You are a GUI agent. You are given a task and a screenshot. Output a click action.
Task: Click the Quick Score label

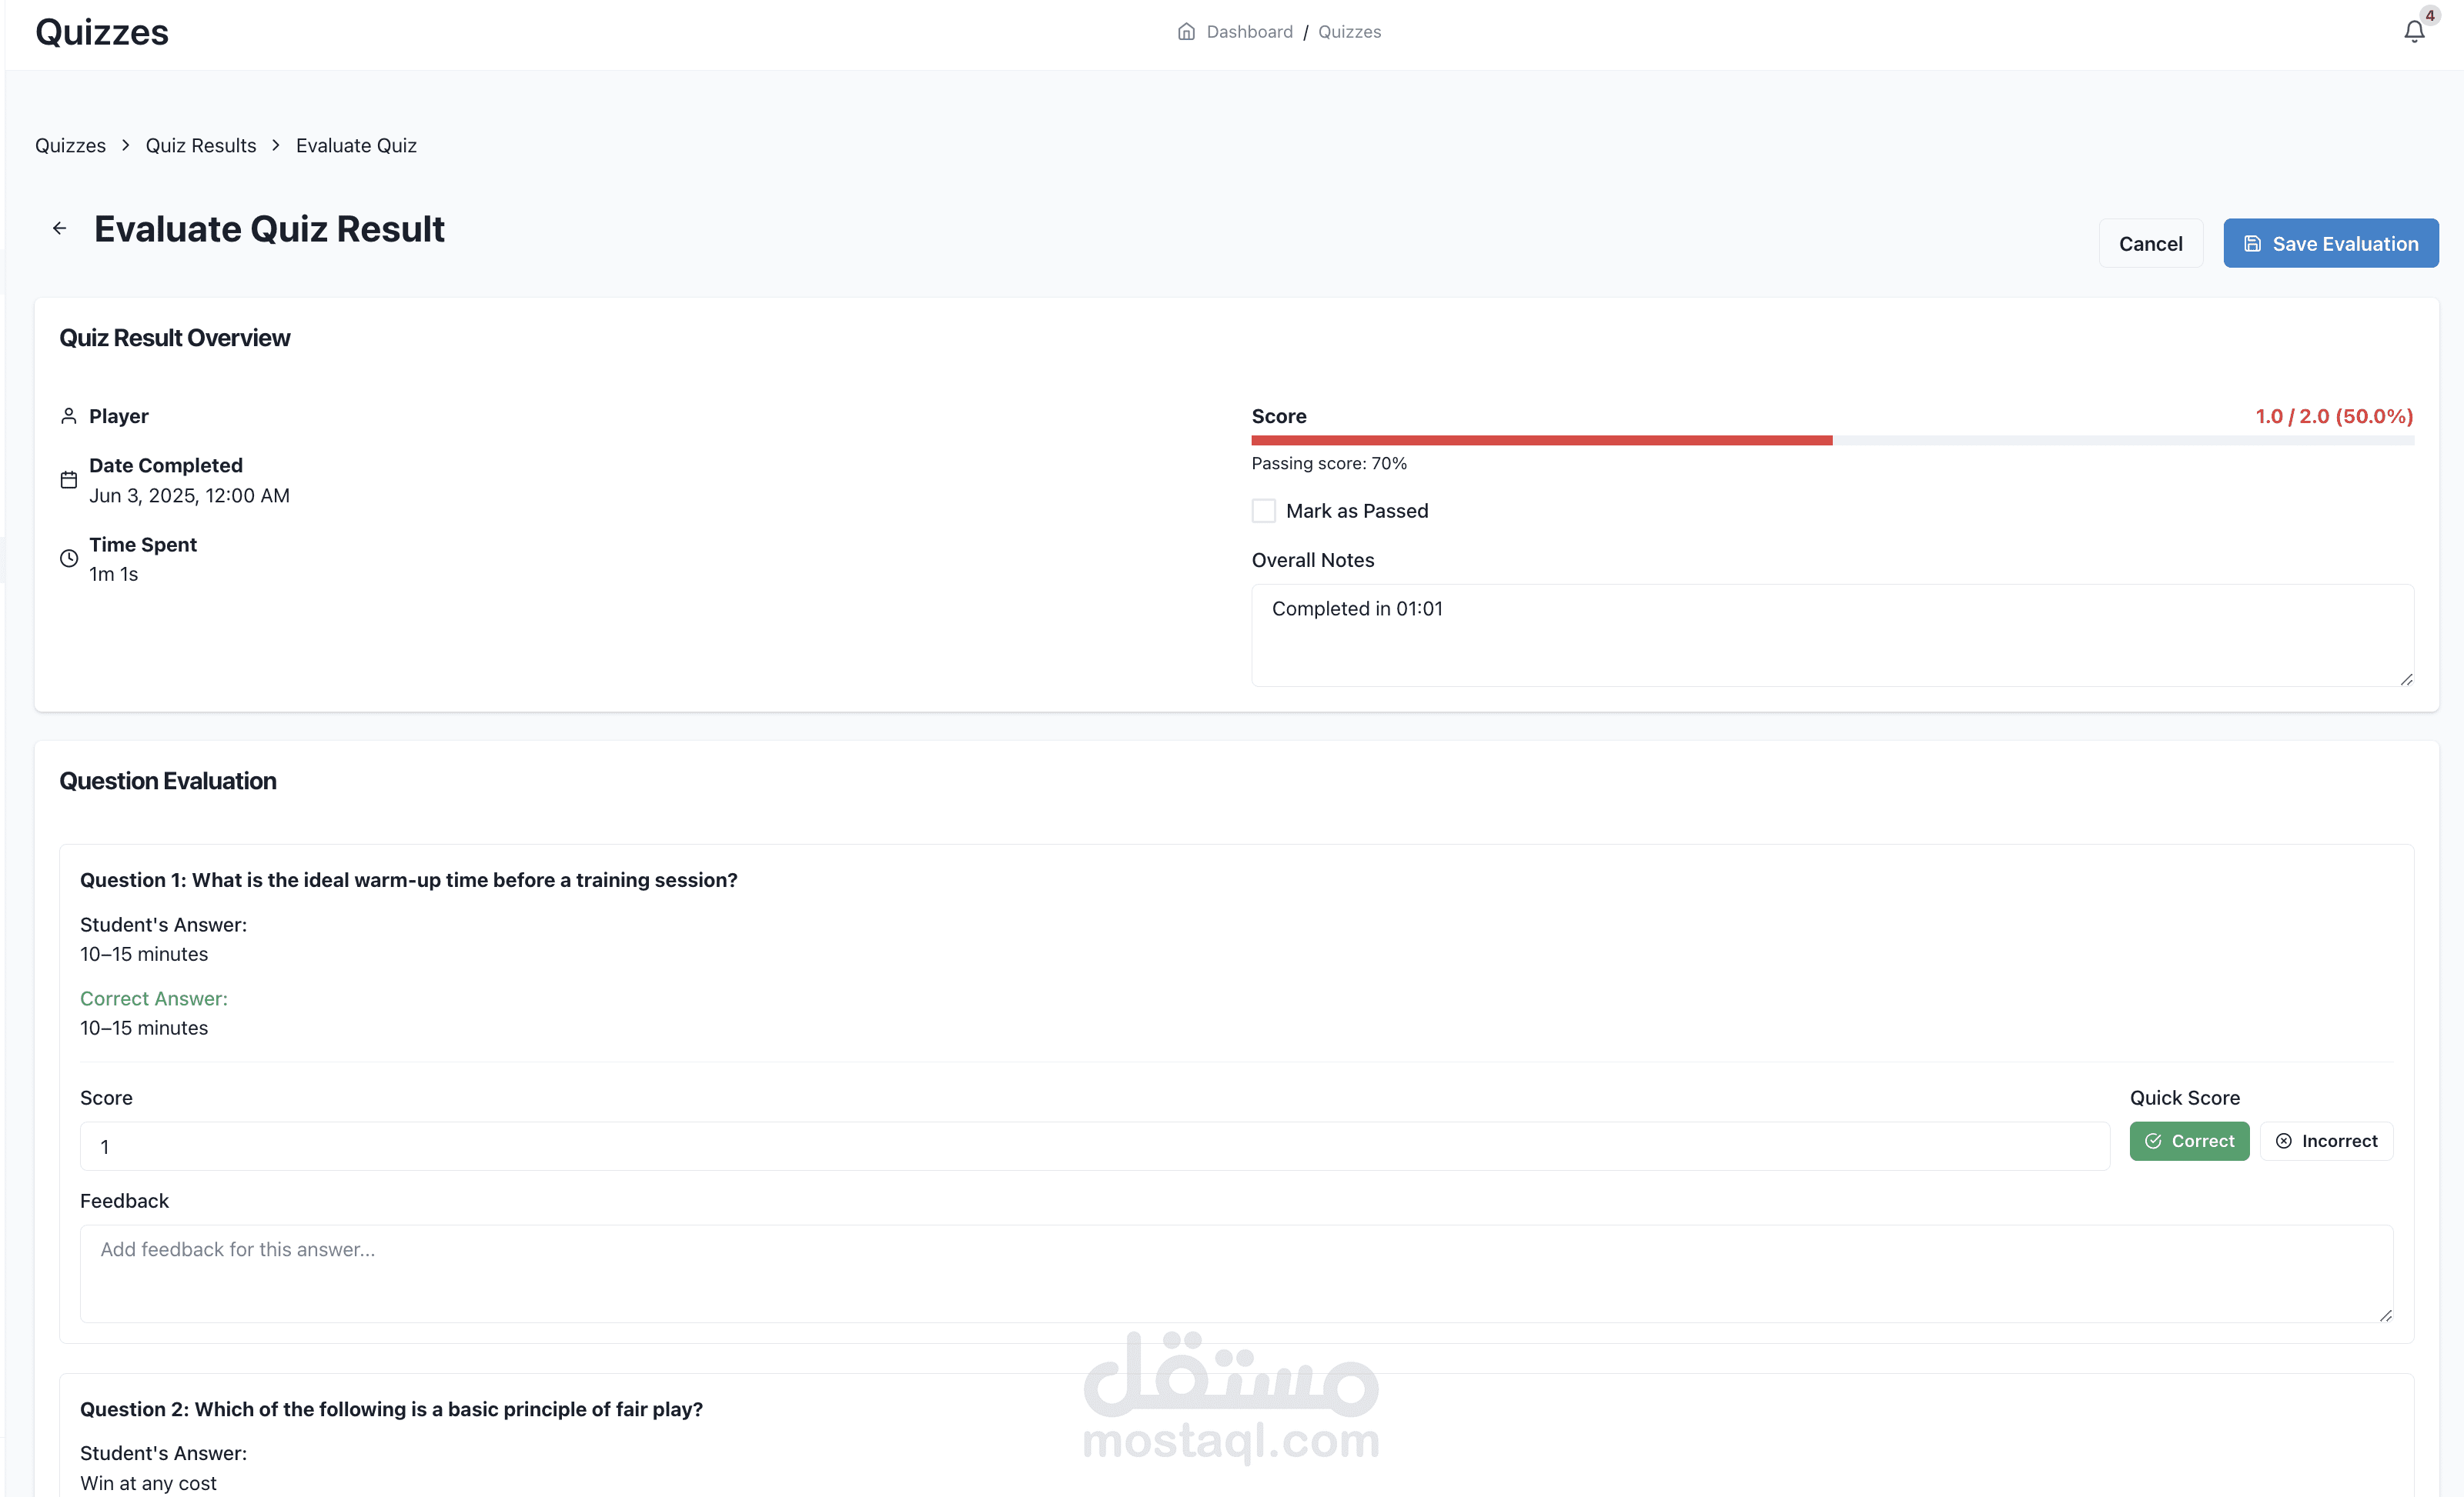coord(2185,1099)
